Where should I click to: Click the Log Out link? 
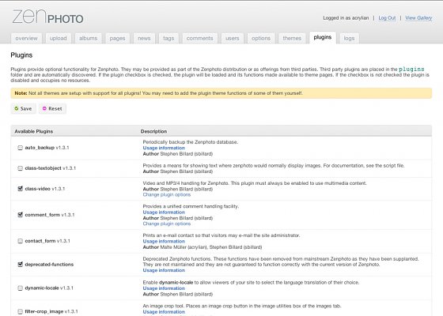click(387, 18)
